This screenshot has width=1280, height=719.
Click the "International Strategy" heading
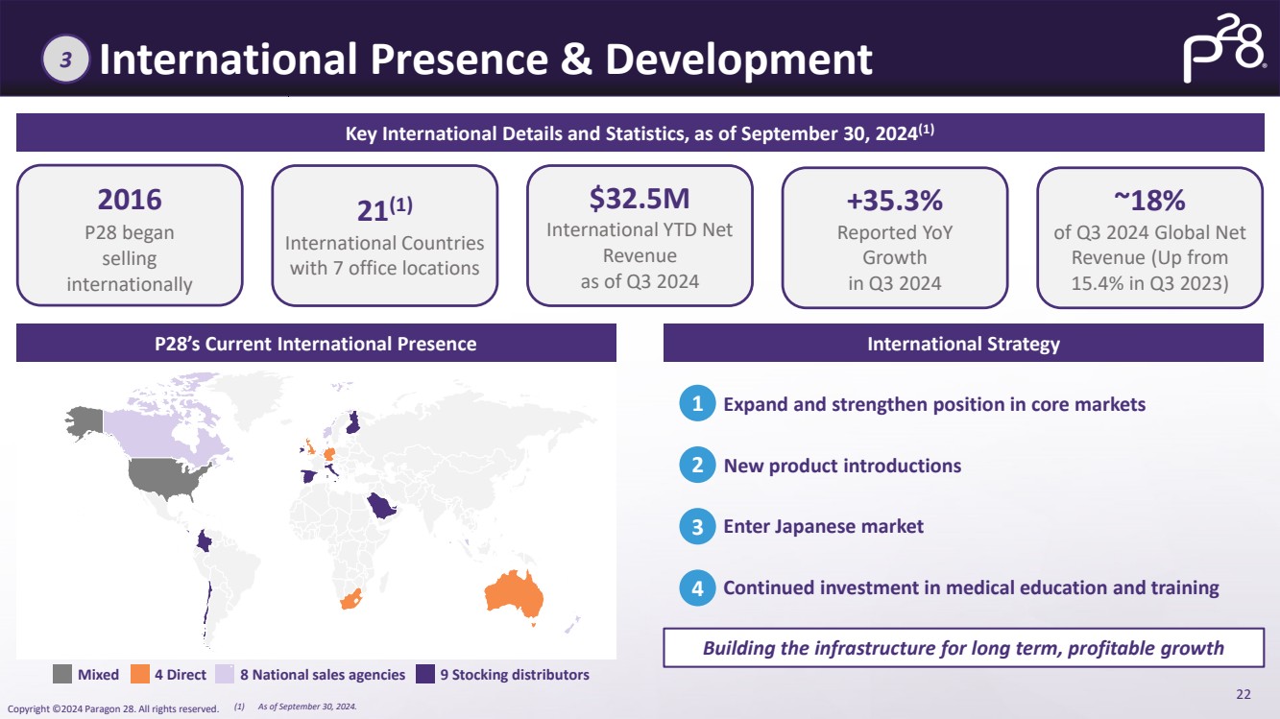coord(963,344)
